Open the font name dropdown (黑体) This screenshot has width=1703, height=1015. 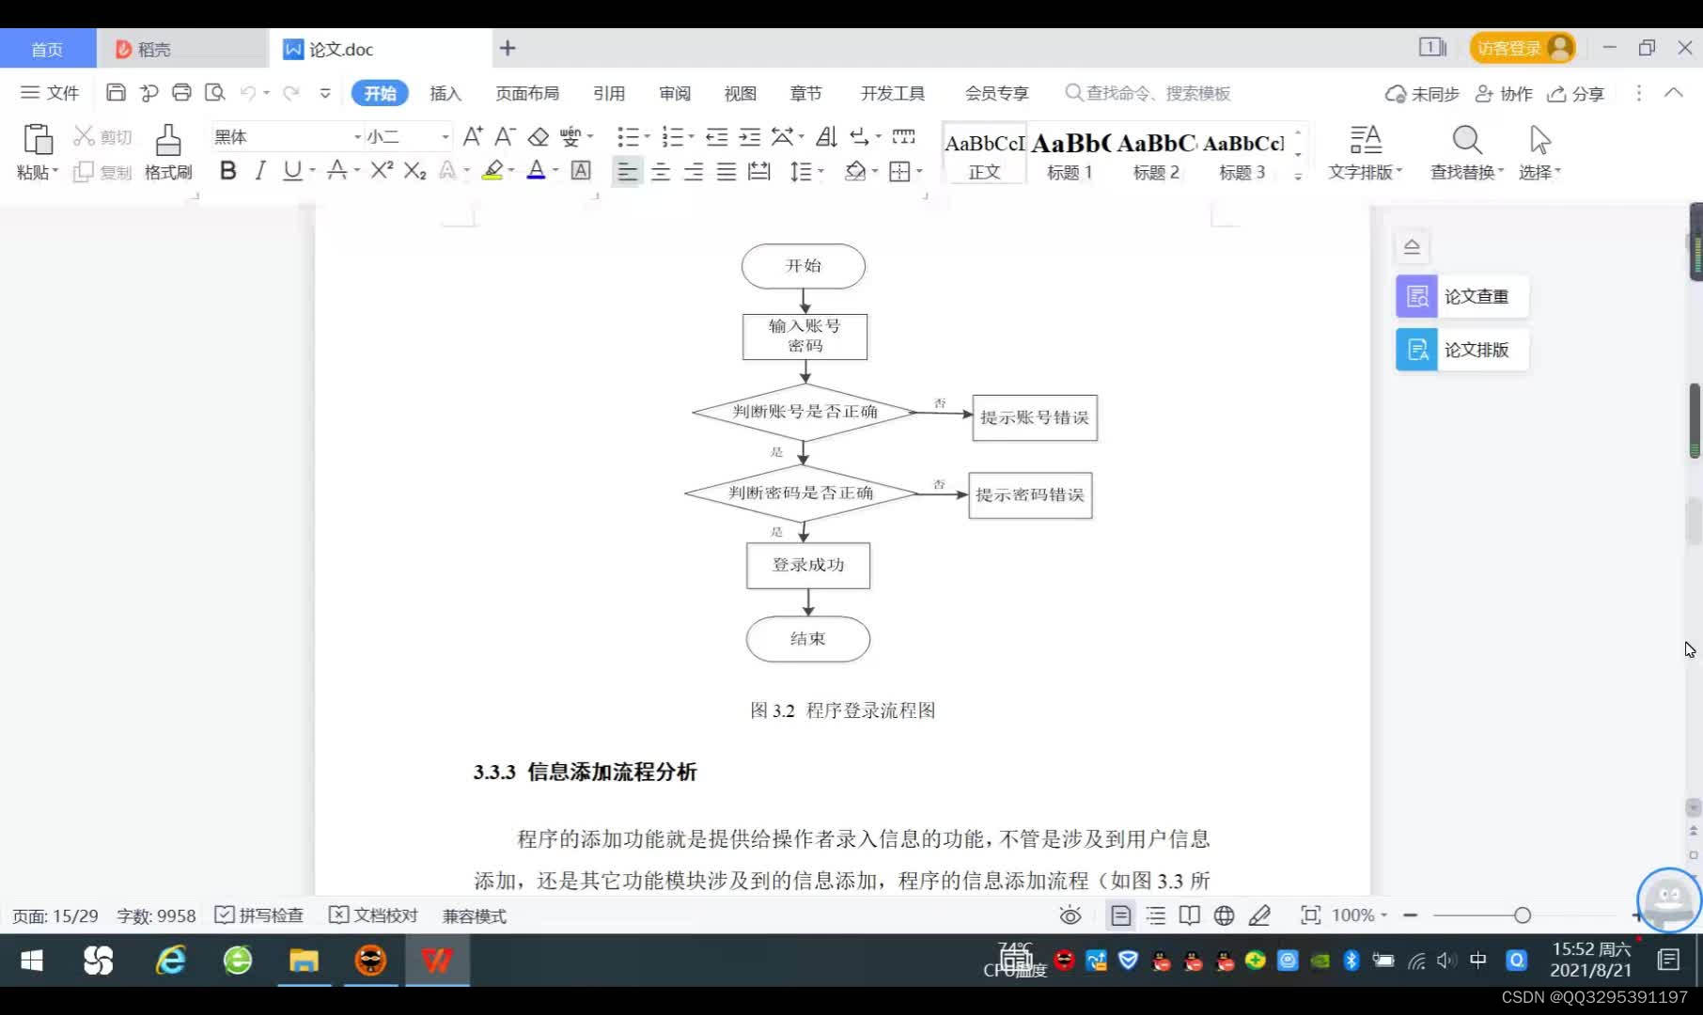[x=357, y=137]
